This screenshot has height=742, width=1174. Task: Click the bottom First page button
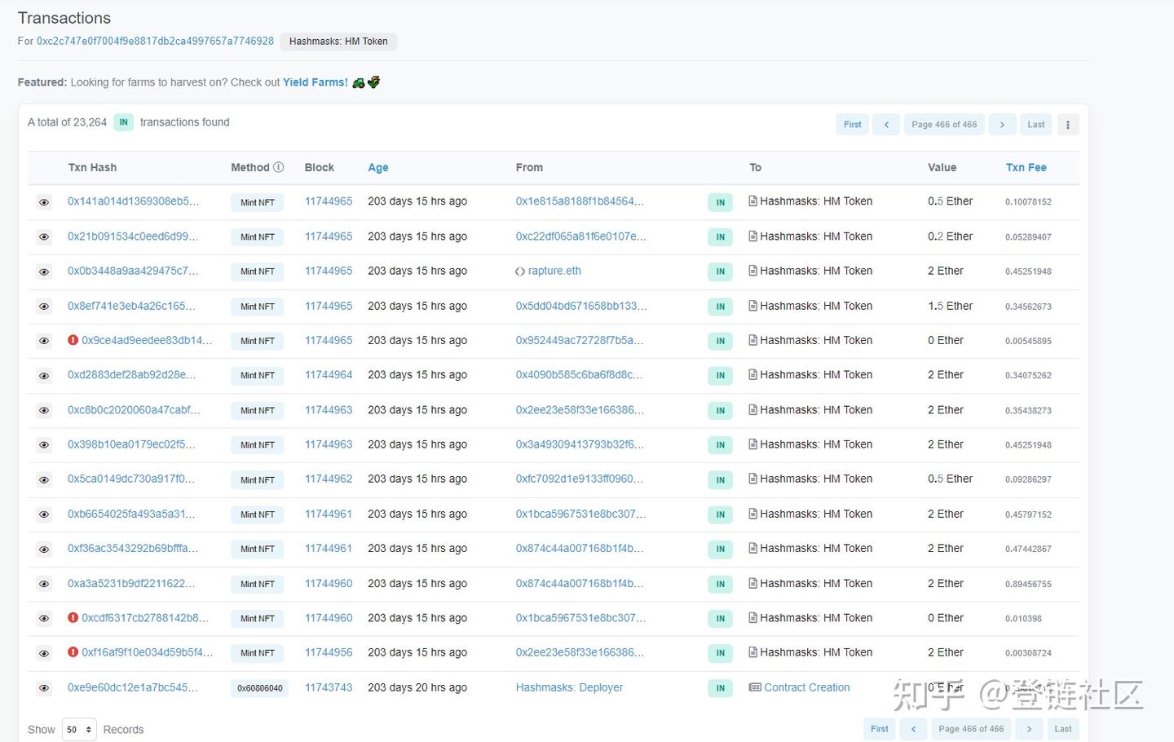[880, 729]
